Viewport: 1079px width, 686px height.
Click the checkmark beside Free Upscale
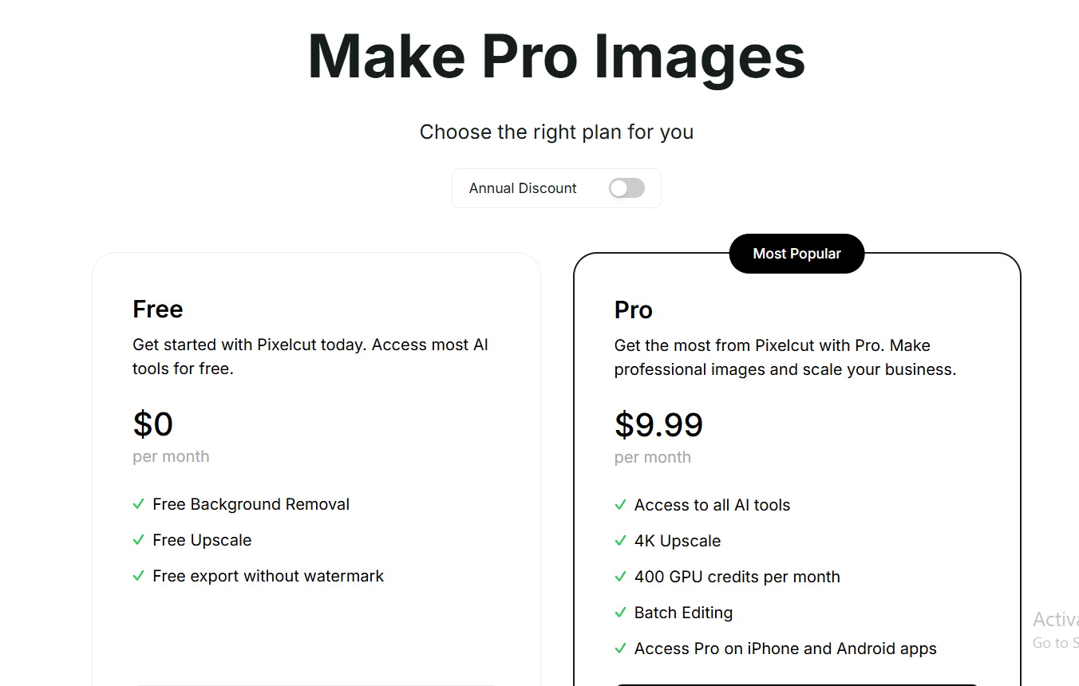pyautogui.click(x=138, y=540)
